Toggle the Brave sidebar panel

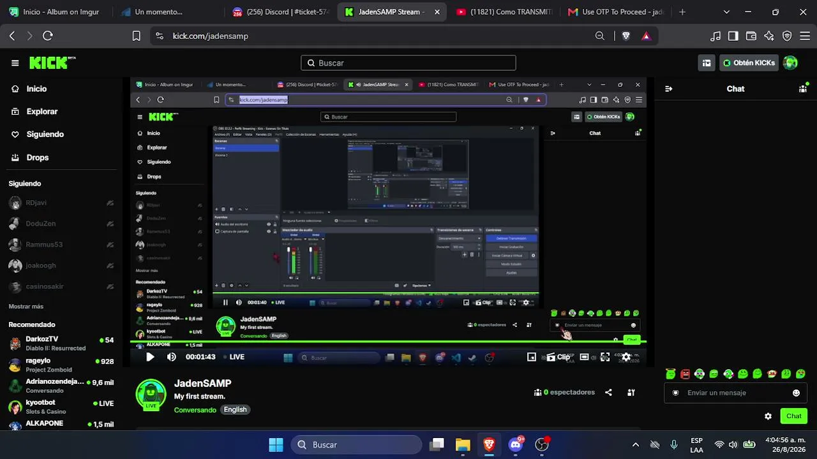733,36
